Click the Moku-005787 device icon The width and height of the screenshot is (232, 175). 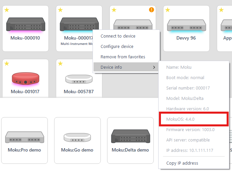pos(79,79)
